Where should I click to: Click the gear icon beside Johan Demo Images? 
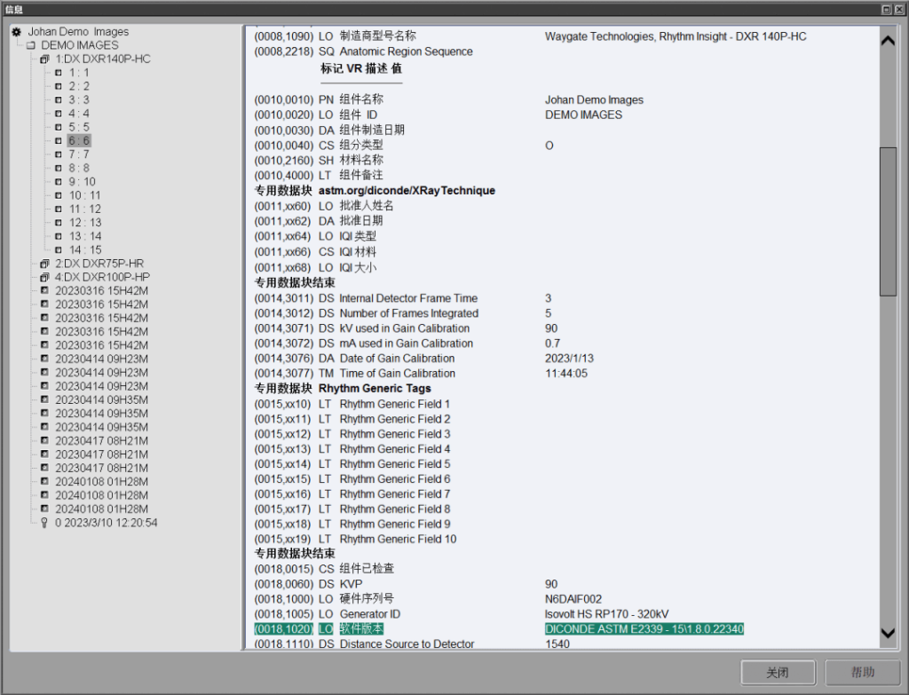tap(16, 32)
